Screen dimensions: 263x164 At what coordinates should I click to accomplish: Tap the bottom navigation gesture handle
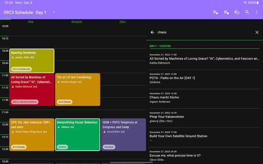(x=131, y=162)
